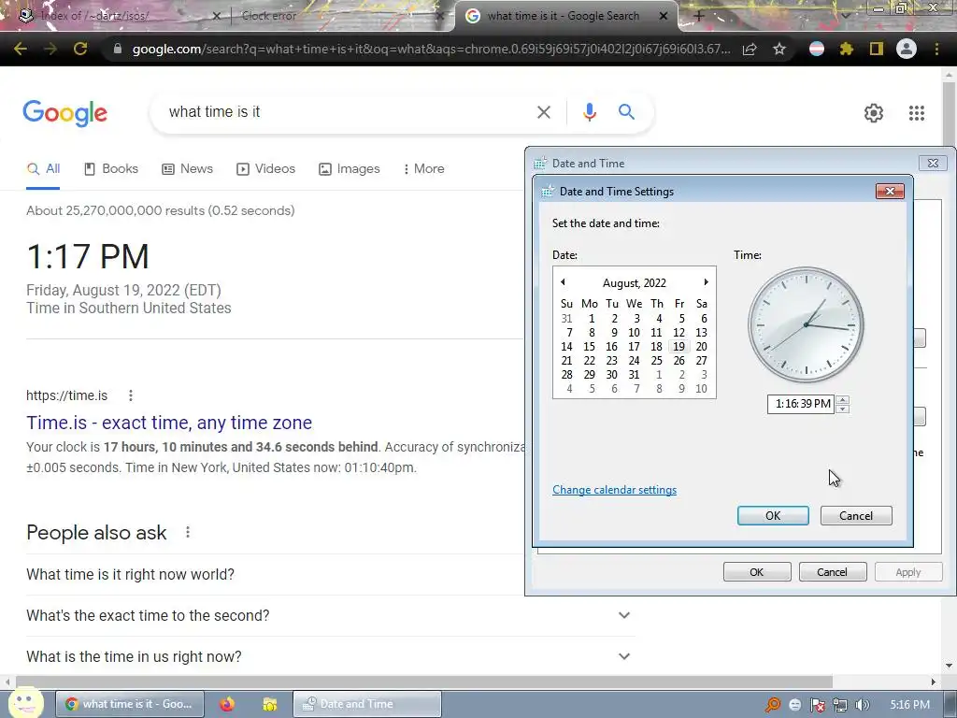Select August 19 in the calendar

678,347
